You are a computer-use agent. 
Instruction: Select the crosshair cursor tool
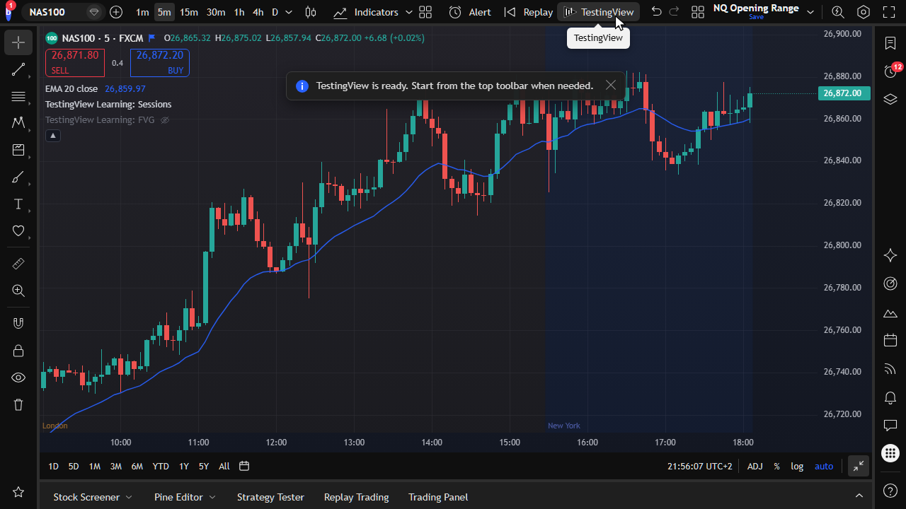point(18,42)
